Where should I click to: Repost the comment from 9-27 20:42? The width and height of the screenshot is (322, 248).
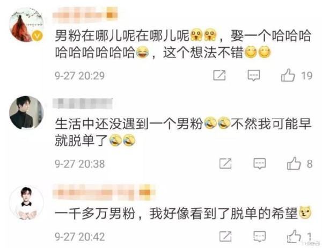point(225,236)
